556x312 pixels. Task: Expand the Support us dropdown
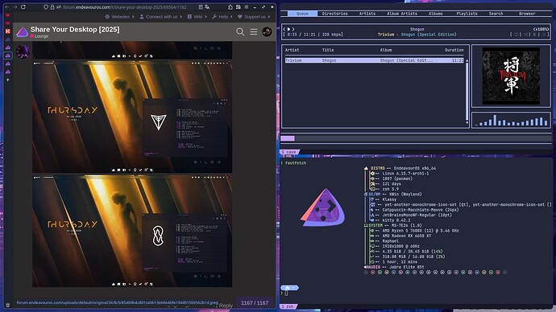[254, 17]
